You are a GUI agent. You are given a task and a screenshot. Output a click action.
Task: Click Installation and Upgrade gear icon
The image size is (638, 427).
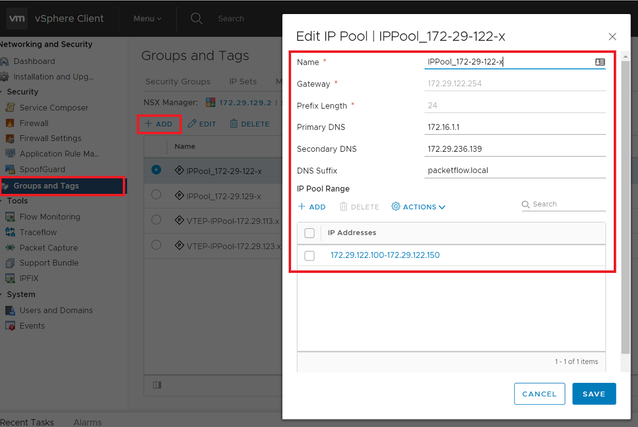point(4,77)
